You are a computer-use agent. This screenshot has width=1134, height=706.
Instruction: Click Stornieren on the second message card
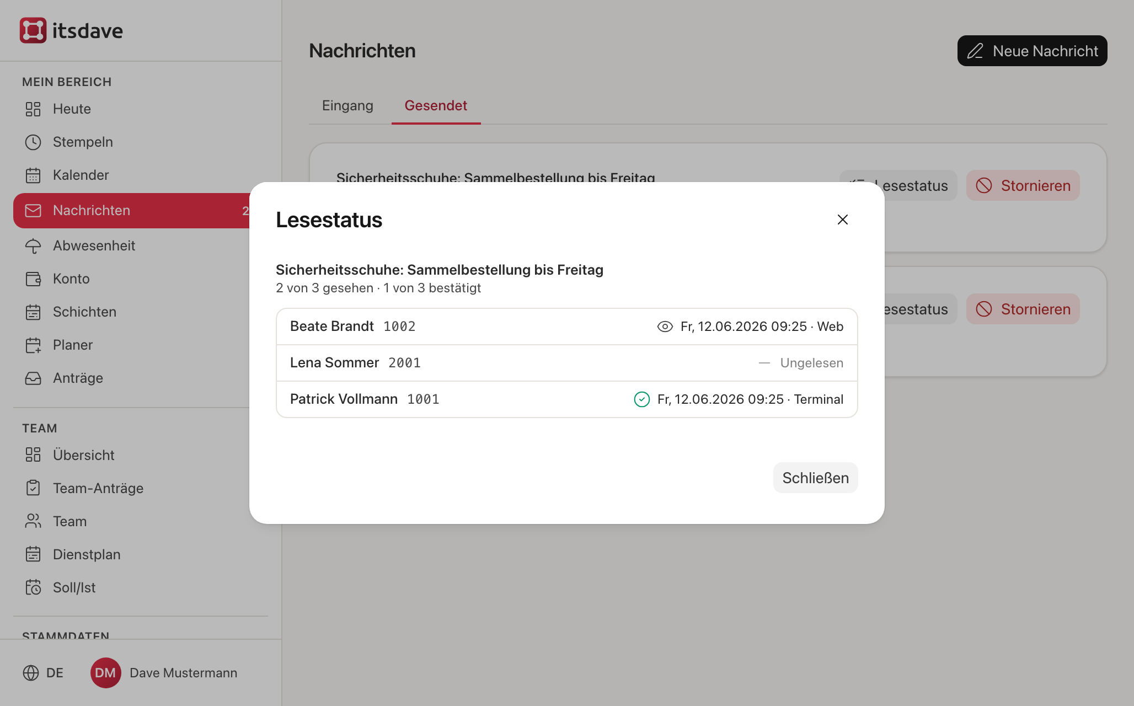1023,309
